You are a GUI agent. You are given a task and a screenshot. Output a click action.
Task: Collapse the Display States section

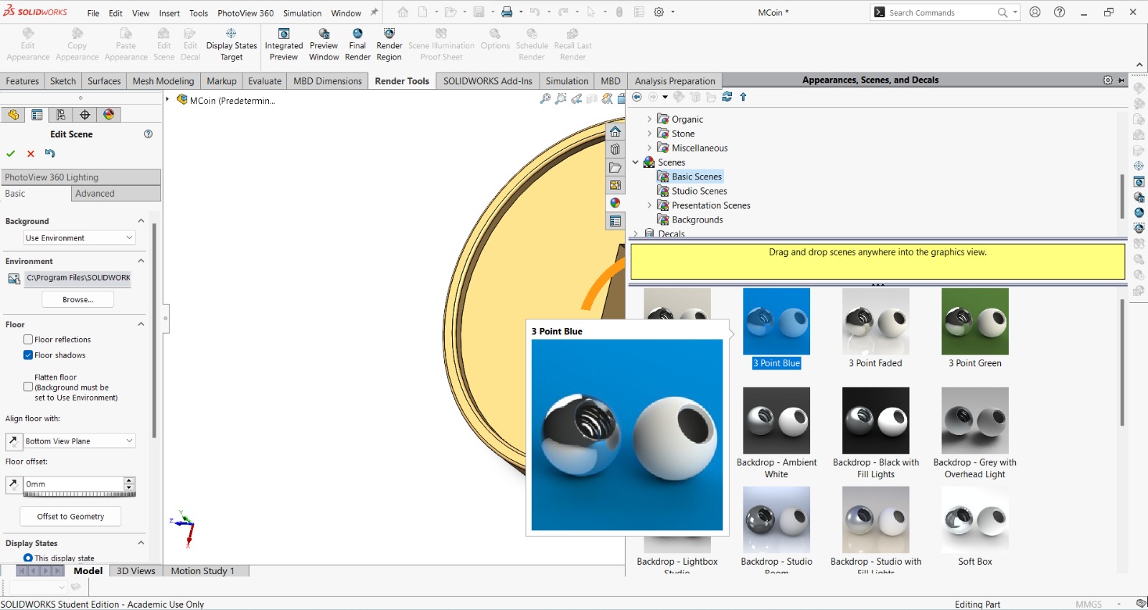(x=141, y=543)
